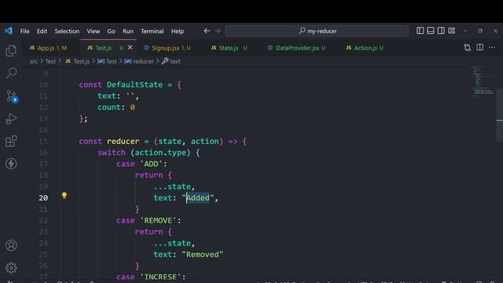Image resolution: width=503 pixels, height=283 pixels.
Task: Open the View menu
Action: pyautogui.click(x=93, y=31)
